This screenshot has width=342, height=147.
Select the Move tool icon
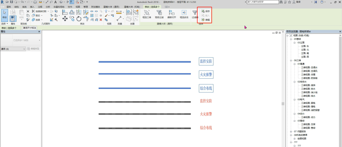(65, 19)
